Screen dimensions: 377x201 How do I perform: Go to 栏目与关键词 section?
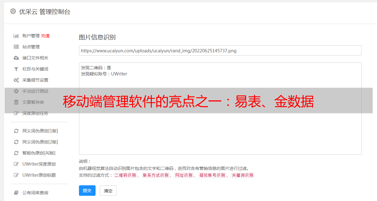click(35, 69)
